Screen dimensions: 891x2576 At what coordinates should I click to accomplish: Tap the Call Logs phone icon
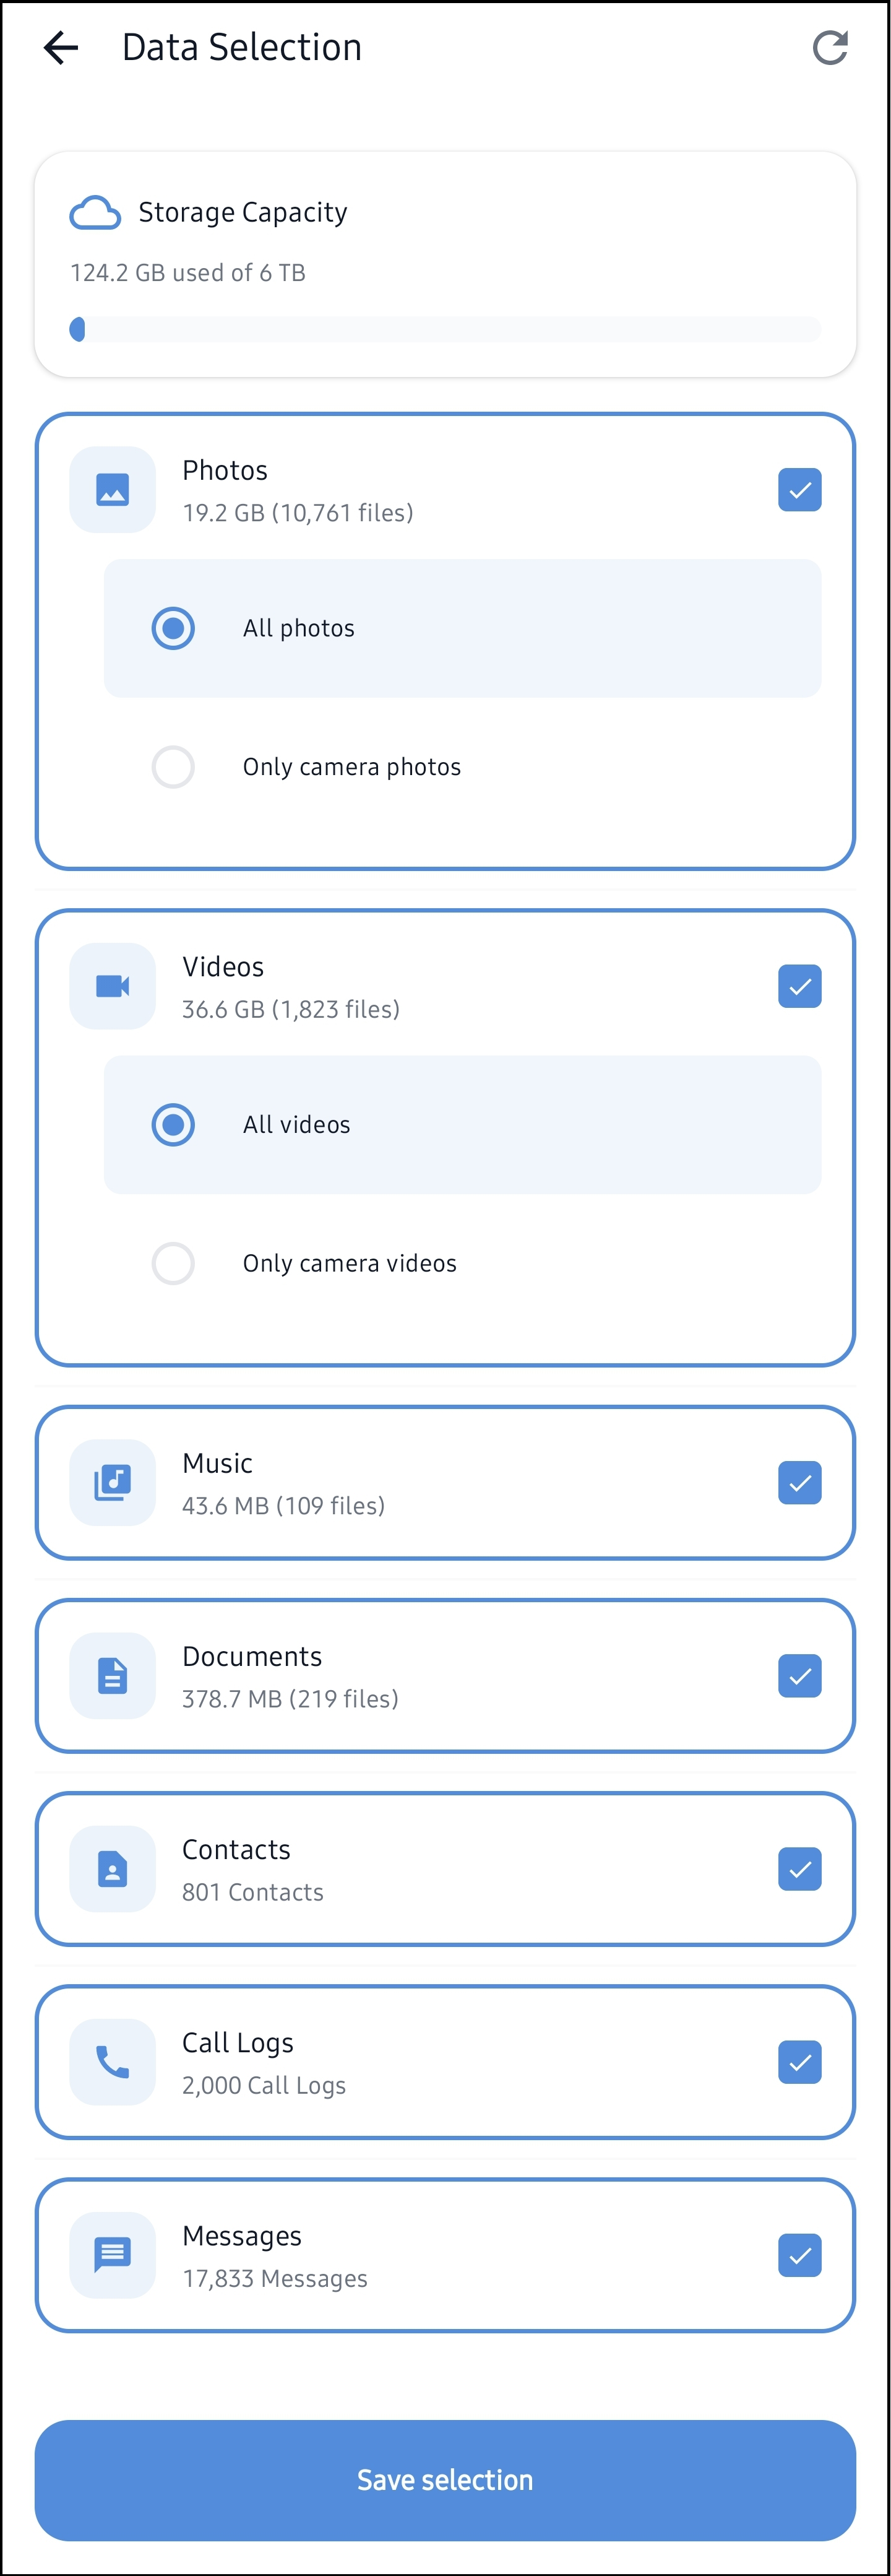coord(112,2061)
